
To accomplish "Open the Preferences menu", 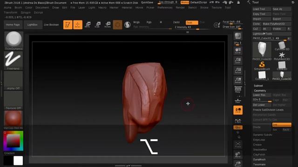I will click(165, 7).
